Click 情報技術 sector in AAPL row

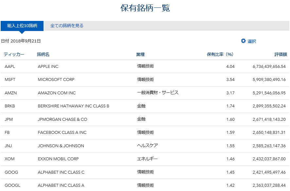(145, 66)
